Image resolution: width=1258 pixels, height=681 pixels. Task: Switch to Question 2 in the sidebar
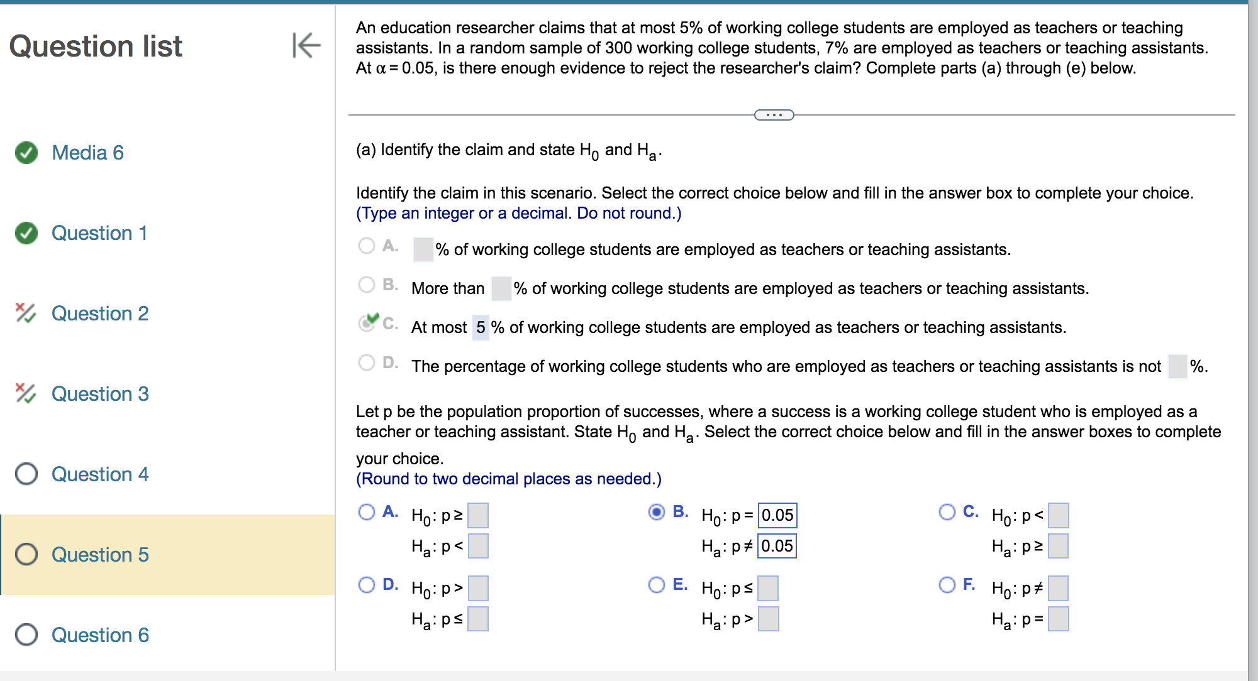[x=100, y=313]
